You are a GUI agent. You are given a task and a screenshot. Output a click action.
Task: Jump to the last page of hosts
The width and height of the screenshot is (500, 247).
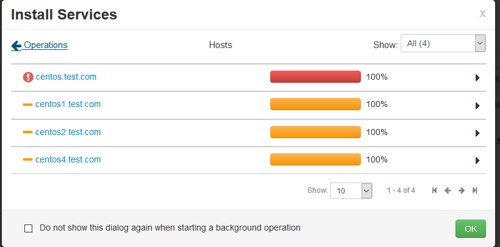475,190
